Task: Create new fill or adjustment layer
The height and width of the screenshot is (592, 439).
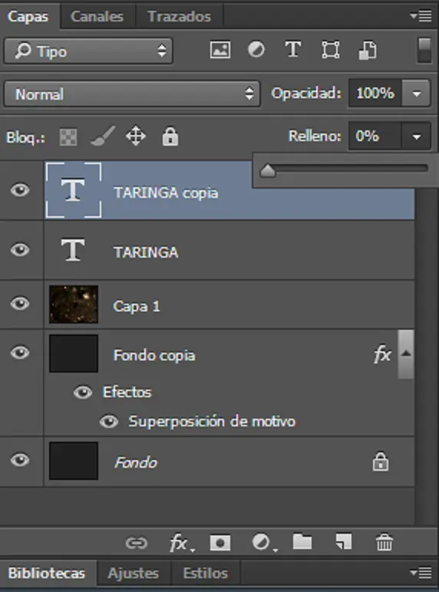Action: point(263,543)
